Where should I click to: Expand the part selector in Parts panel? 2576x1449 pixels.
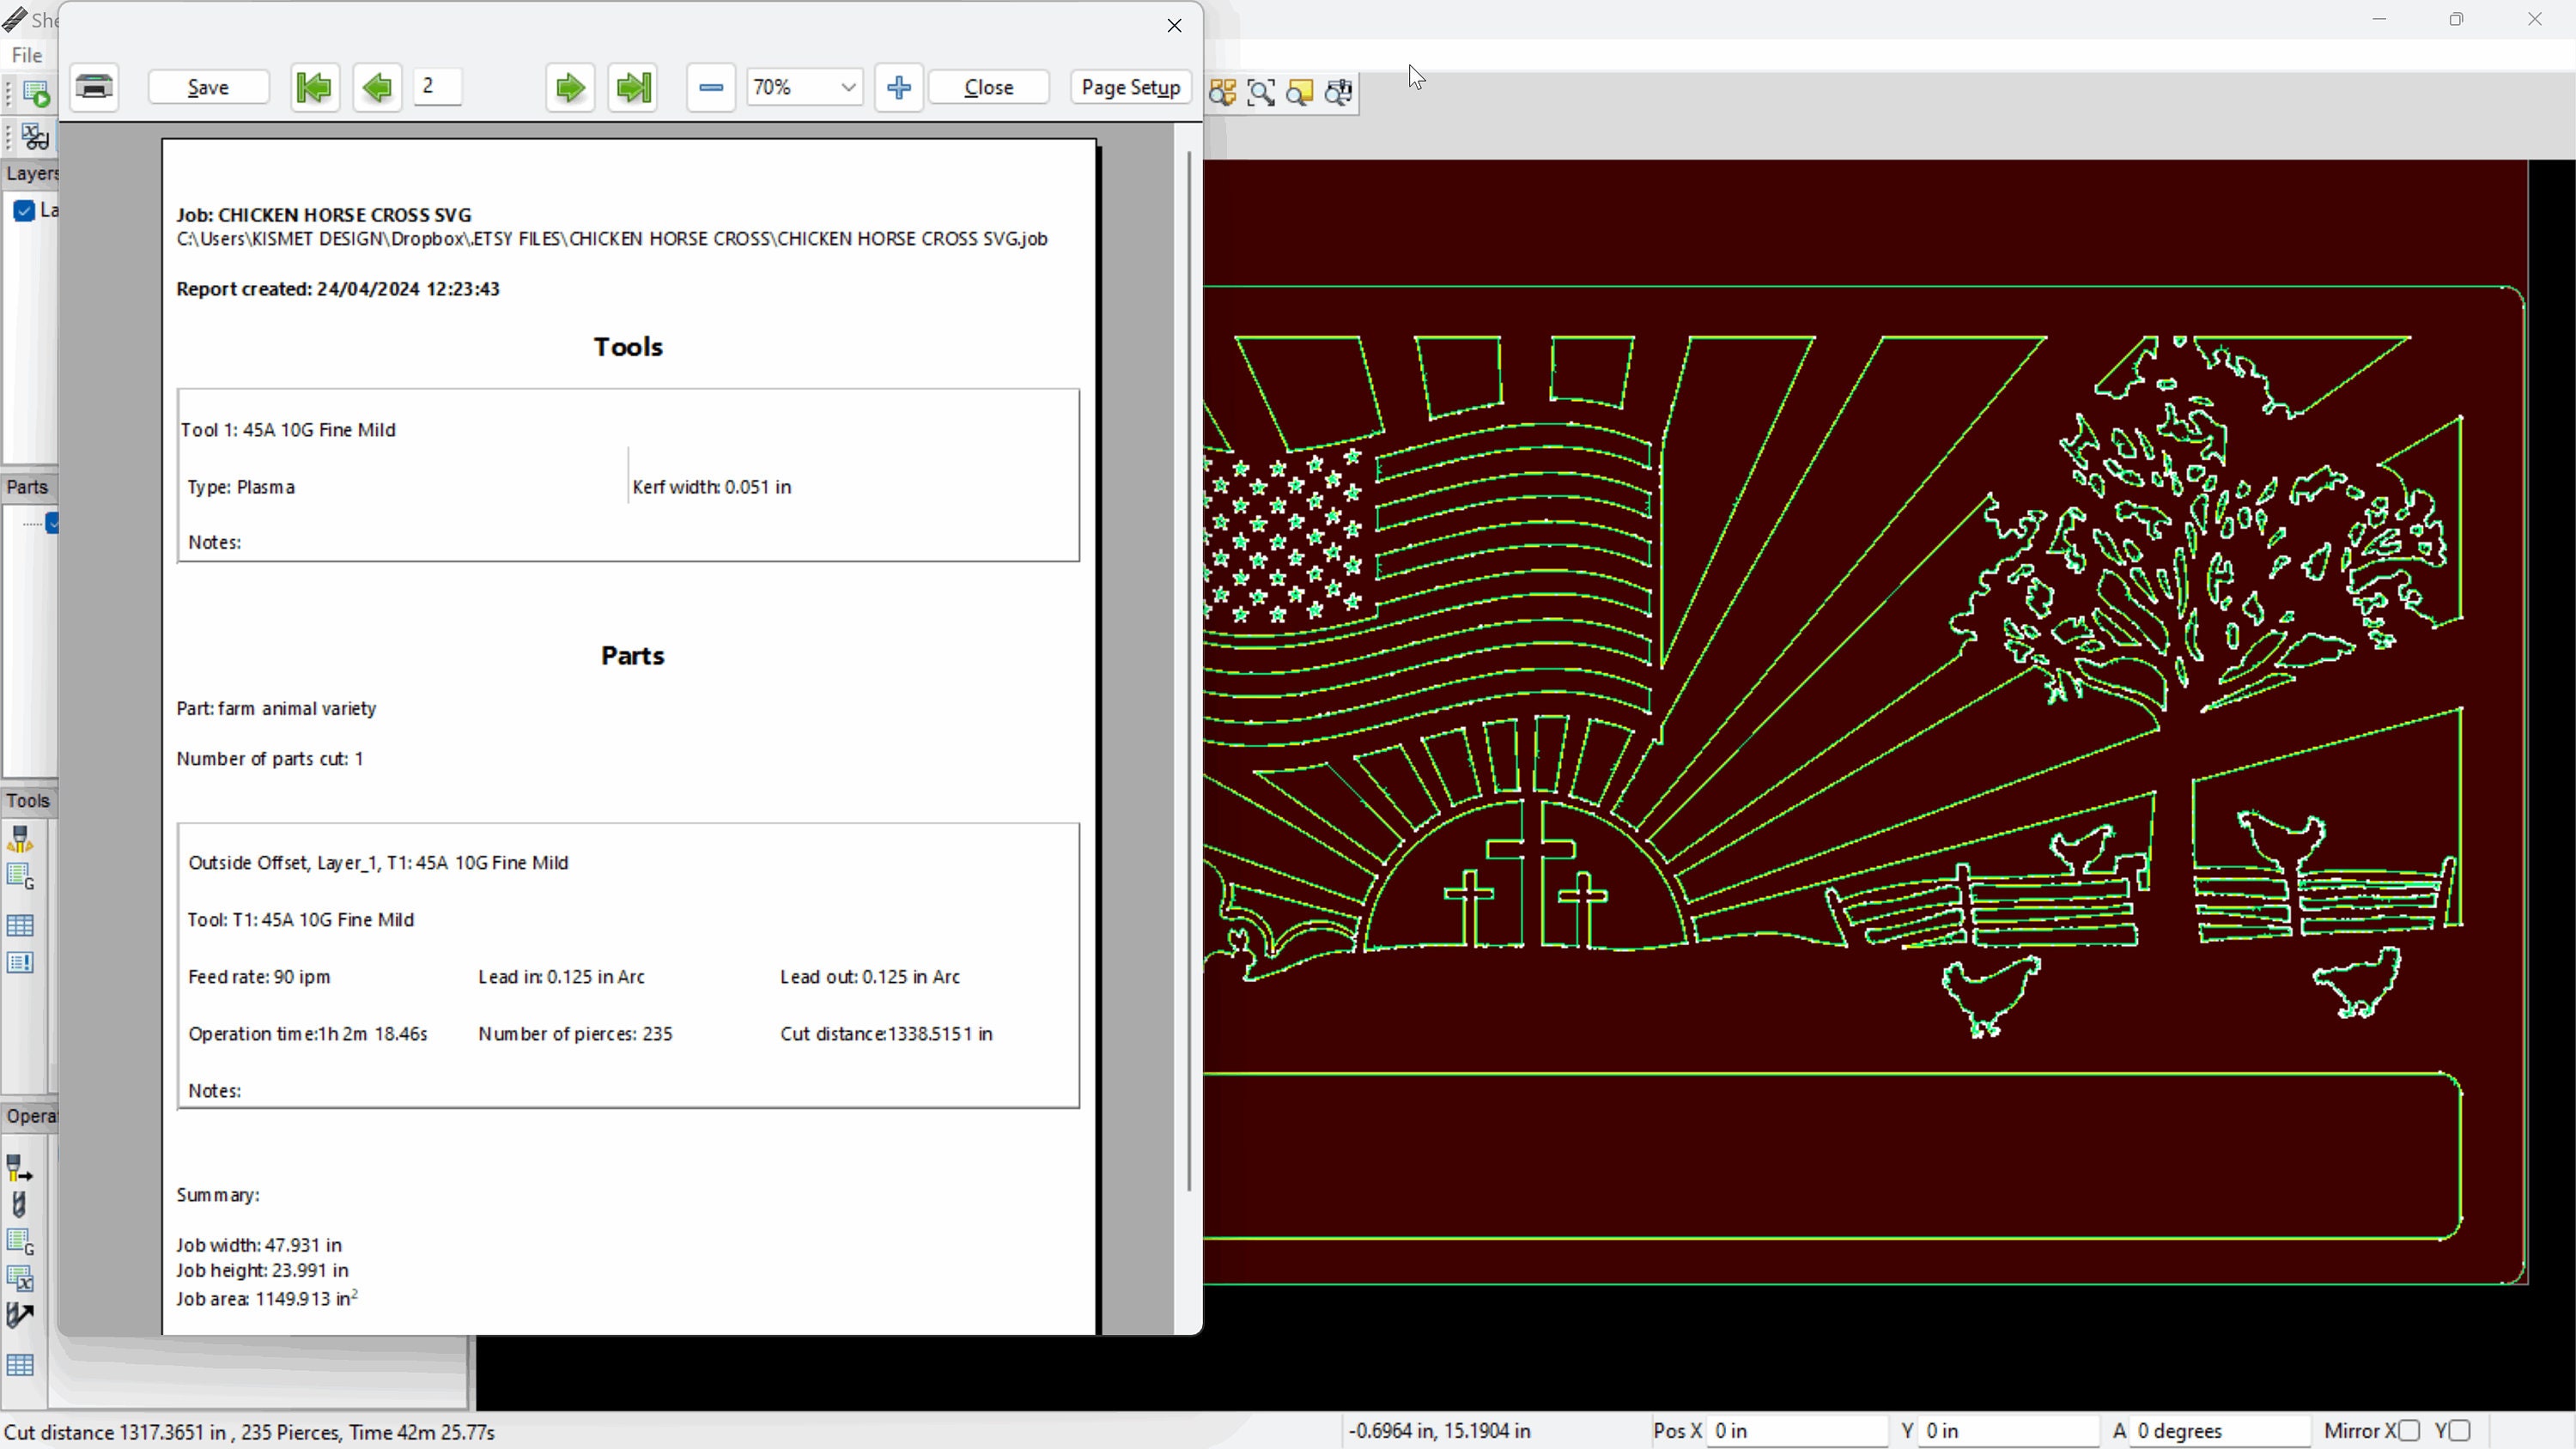click(x=52, y=523)
